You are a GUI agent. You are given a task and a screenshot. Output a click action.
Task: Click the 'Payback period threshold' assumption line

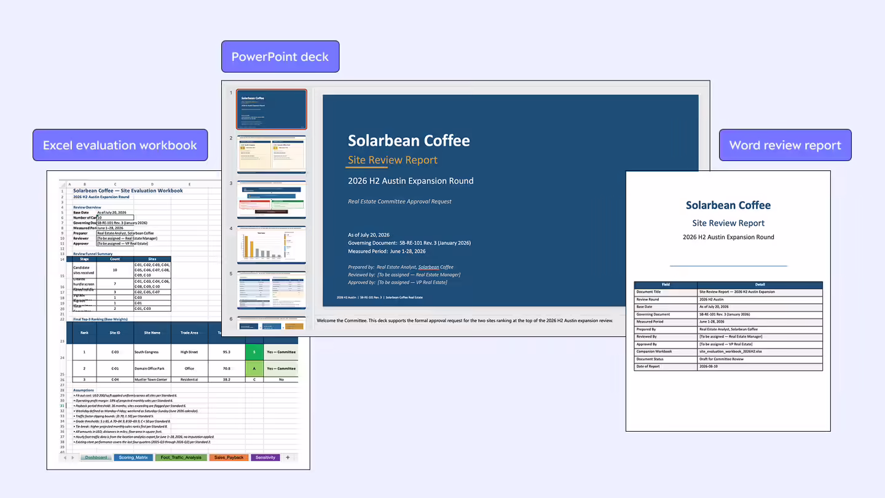[x=129, y=406]
